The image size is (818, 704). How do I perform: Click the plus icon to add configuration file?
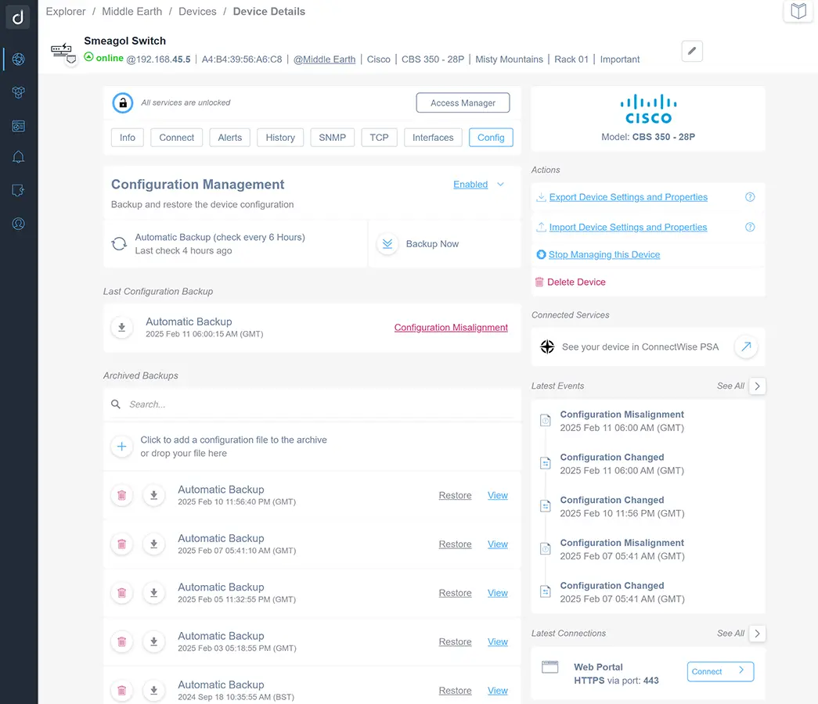[121, 447]
